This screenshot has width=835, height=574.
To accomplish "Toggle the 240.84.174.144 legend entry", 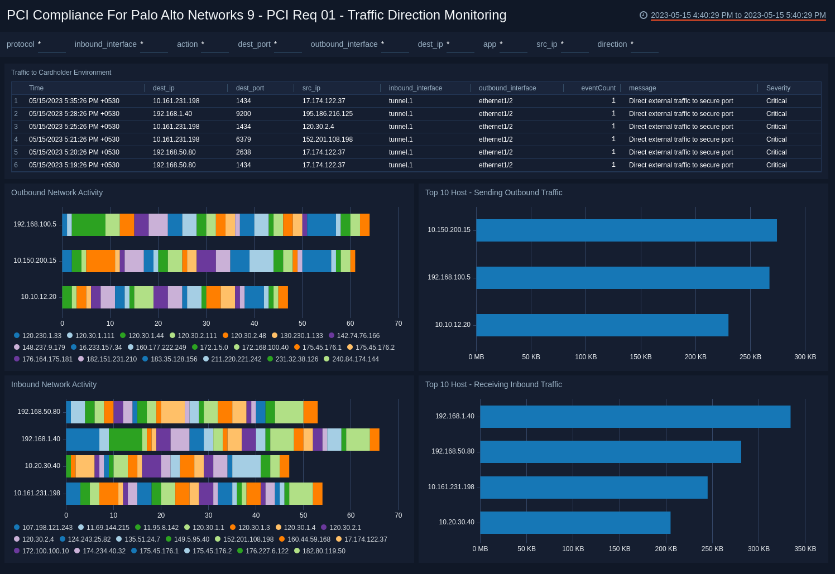I will pyautogui.click(x=353, y=359).
